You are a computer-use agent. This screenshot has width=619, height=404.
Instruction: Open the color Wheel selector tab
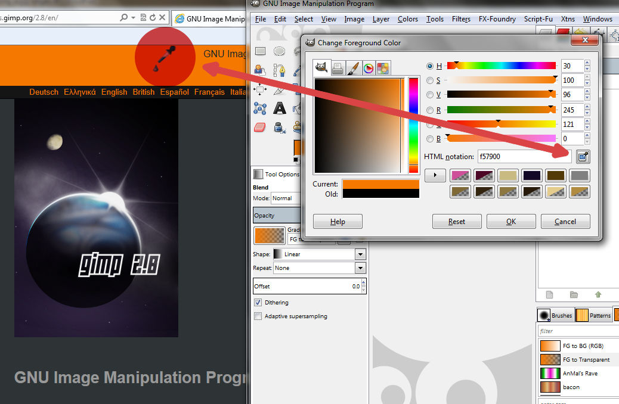[369, 69]
